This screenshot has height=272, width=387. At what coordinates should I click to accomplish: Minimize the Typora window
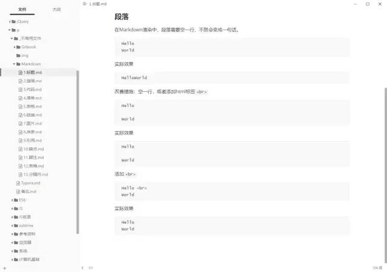tap(356, 4)
